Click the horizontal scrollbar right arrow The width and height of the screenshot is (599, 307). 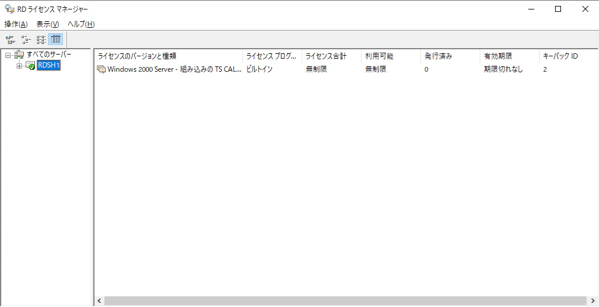592,301
